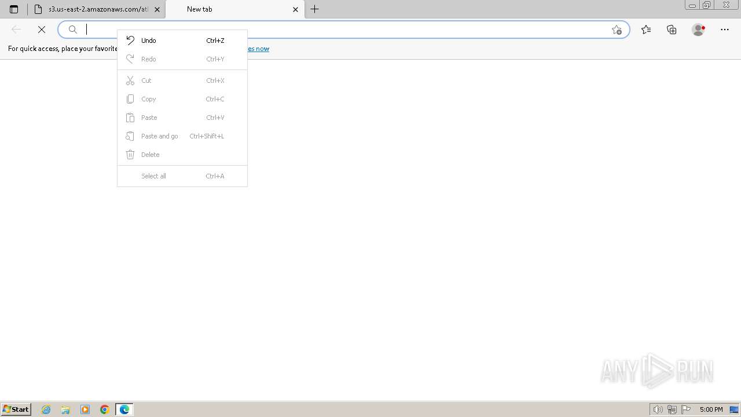Viewport: 741px width, 417px height.
Task: Close the New tab tab
Action: pyautogui.click(x=295, y=9)
